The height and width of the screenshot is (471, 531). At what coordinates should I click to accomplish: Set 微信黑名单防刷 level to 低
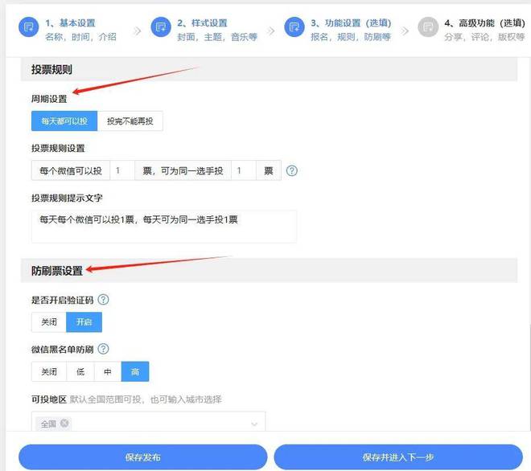(x=80, y=371)
